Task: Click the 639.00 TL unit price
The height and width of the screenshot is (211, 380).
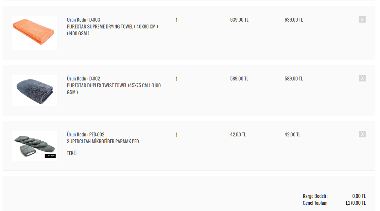Action: [239, 20]
